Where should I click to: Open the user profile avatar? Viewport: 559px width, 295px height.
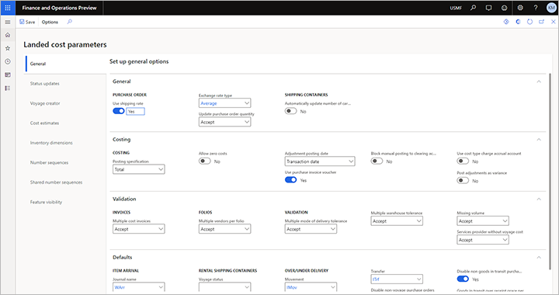click(x=551, y=8)
